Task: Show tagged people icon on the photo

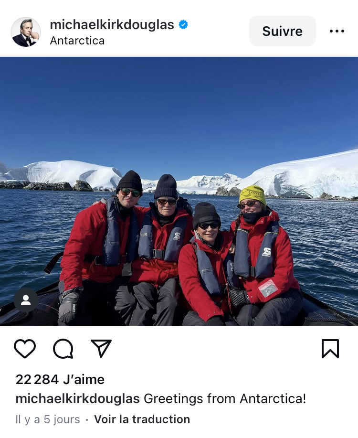Action: (x=26, y=300)
